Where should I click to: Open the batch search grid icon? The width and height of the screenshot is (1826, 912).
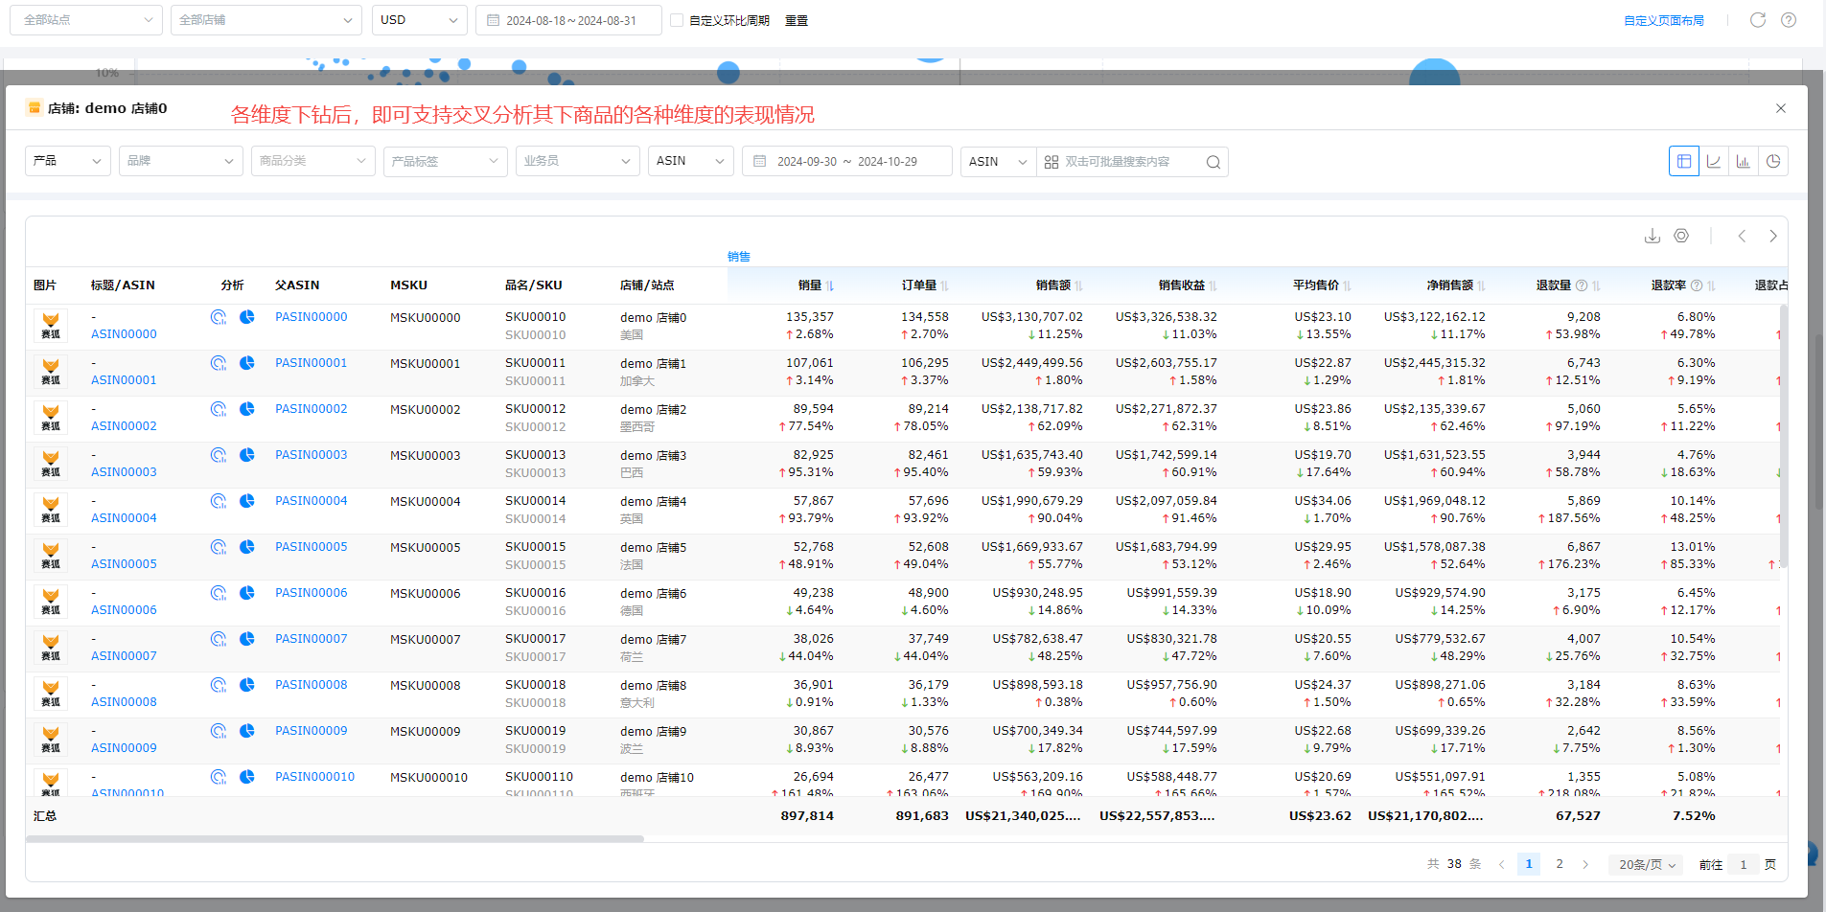click(1052, 162)
